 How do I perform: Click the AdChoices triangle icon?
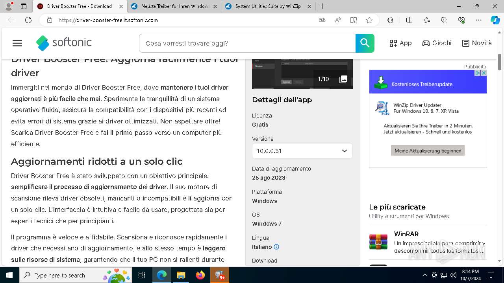478,73
